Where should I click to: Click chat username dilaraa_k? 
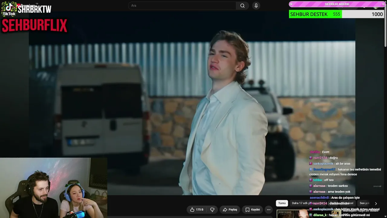coord(320,215)
